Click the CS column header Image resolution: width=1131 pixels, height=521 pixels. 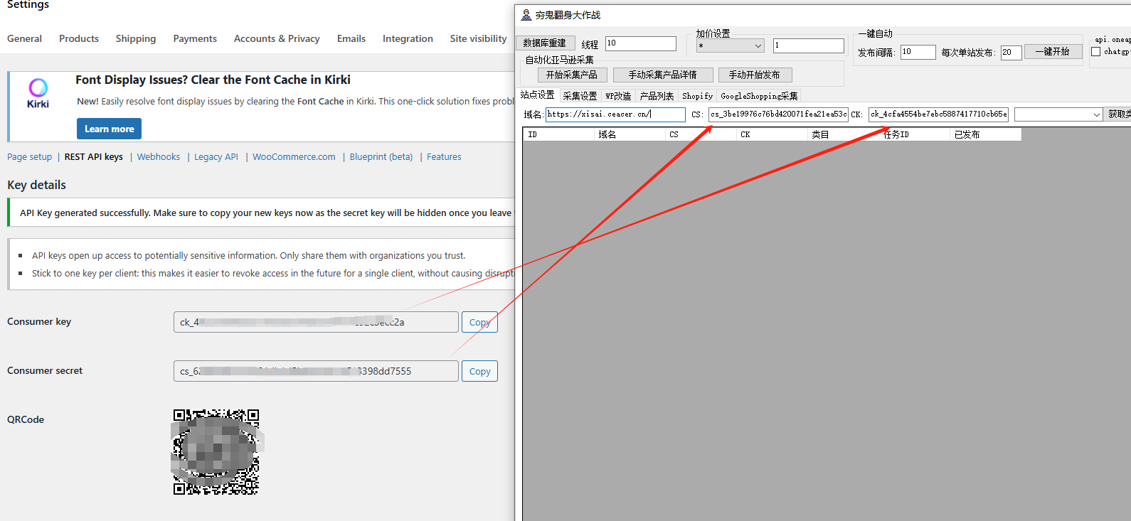pos(701,134)
